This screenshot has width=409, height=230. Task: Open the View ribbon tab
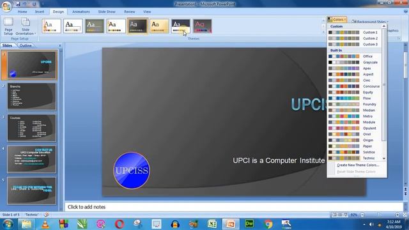point(147,11)
